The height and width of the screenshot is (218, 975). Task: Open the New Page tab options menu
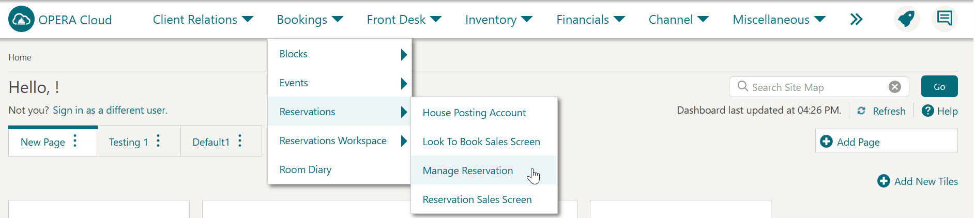[x=75, y=141]
